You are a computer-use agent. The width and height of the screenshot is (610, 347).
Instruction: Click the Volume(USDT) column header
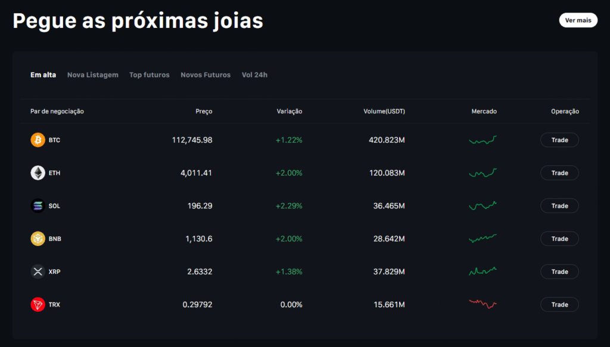tap(385, 111)
